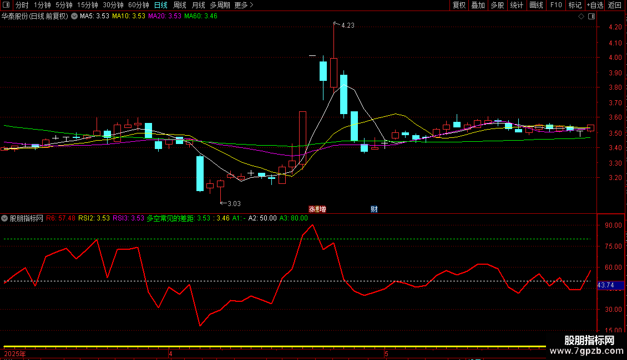Image resolution: width=627 pixels, height=360 pixels.
Task: Click the panel layout icon at top-left
Action: tap(6, 5)
